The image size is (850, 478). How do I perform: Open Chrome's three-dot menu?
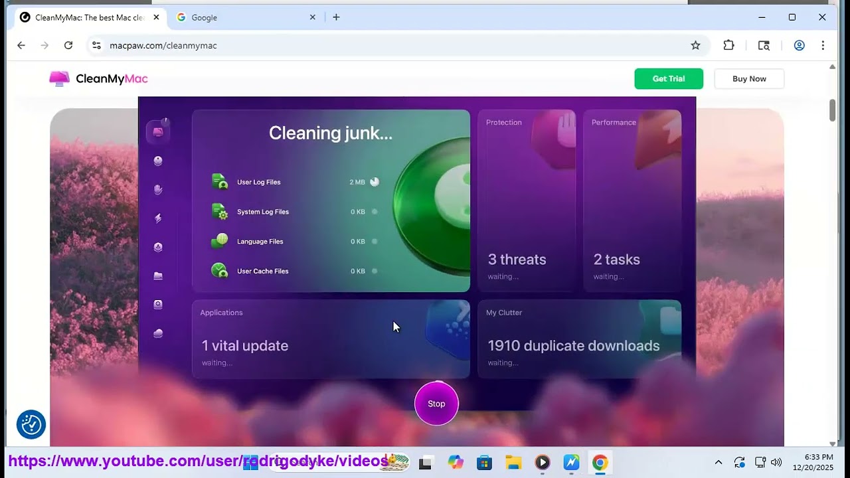point(823,45)
